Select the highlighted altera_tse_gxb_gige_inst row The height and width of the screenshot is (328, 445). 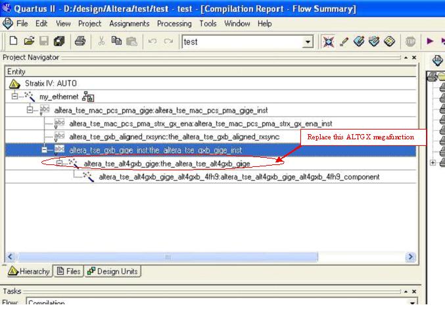tap(210, 150)
